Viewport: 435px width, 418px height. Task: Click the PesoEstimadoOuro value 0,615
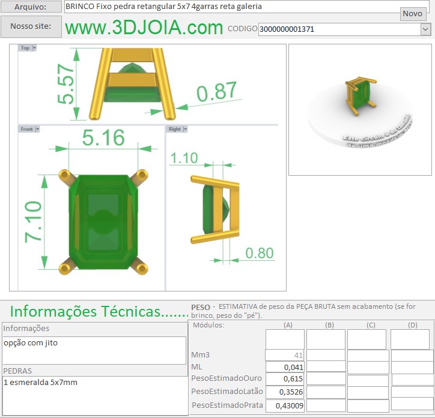coord(285,379)
